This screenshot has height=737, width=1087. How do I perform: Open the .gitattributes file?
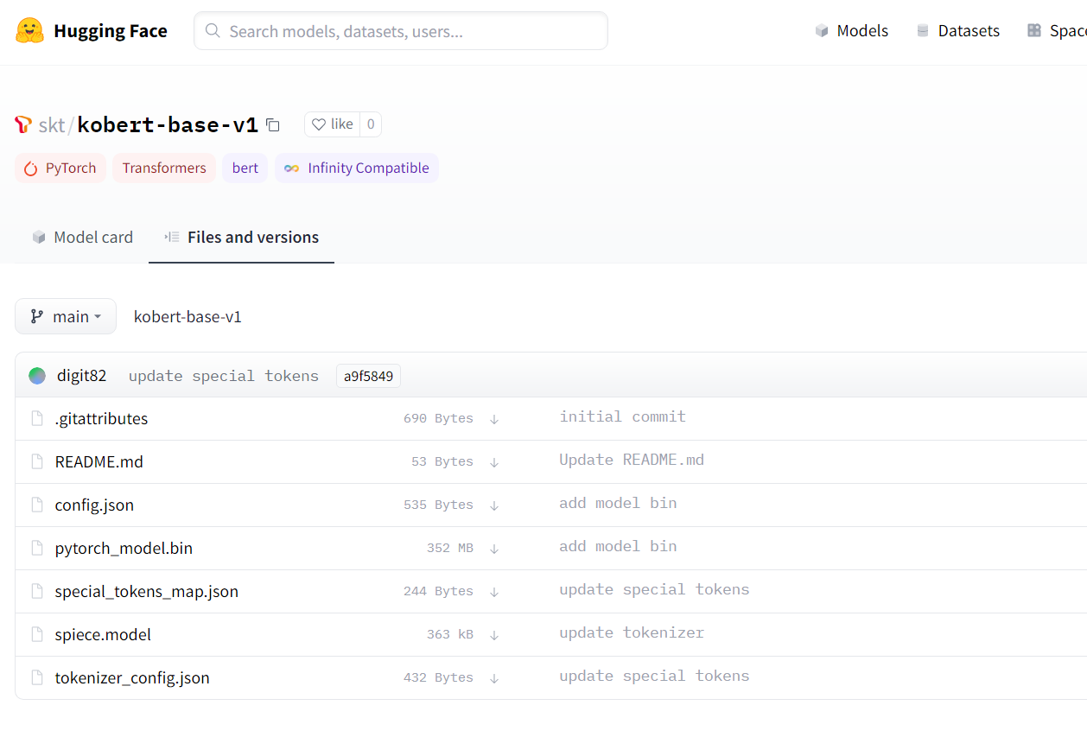(101, 419)
